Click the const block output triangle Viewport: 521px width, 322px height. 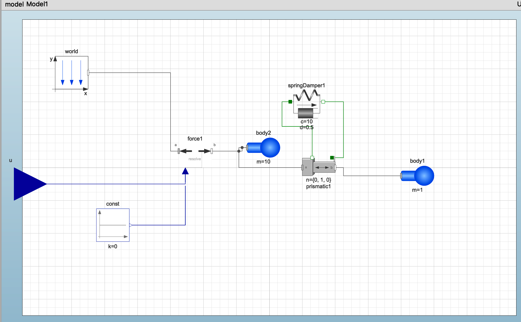point(131,225)
